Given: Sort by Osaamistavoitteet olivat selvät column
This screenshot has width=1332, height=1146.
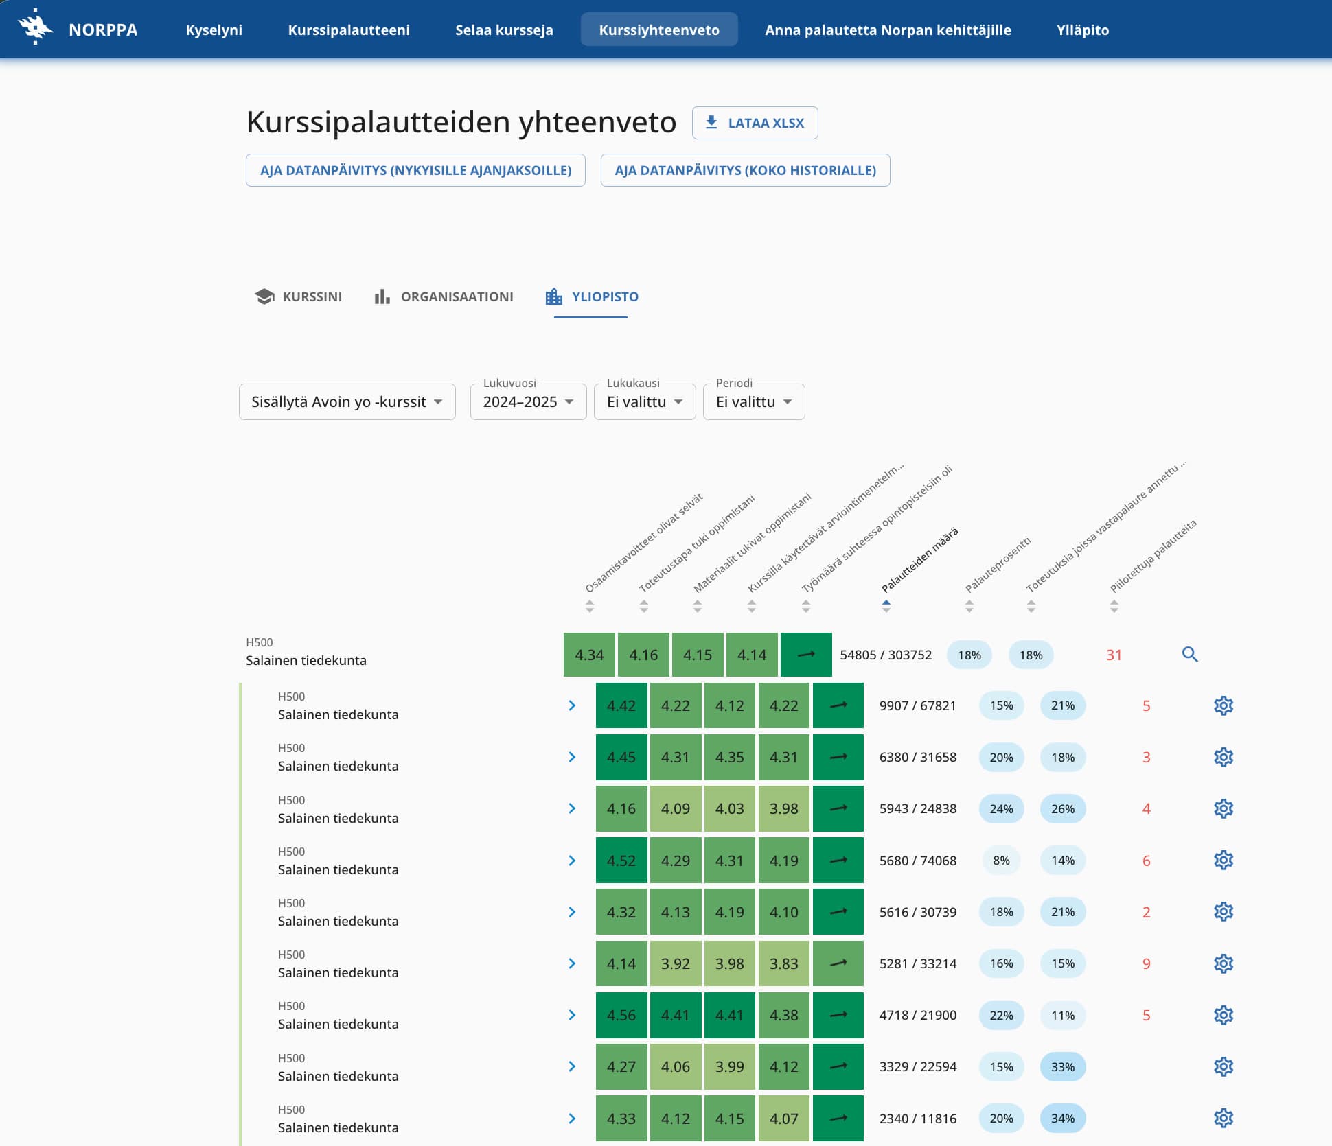Looking at the screenshot, I should [589, 606].
